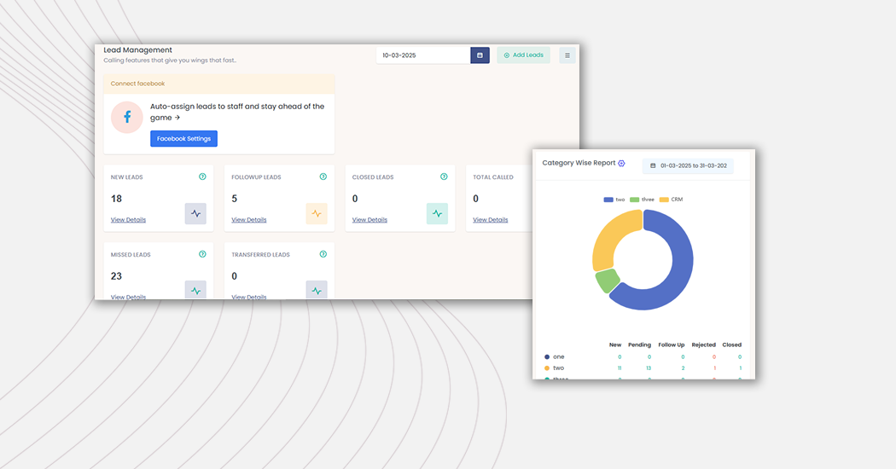
Task: Click the Follow Up column header
Action: click(672, 345)
